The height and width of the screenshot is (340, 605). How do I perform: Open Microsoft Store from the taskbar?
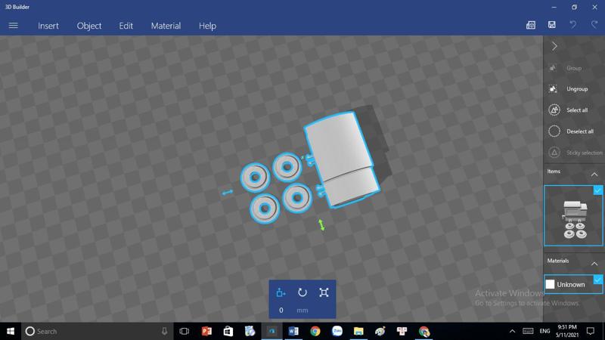228,331
